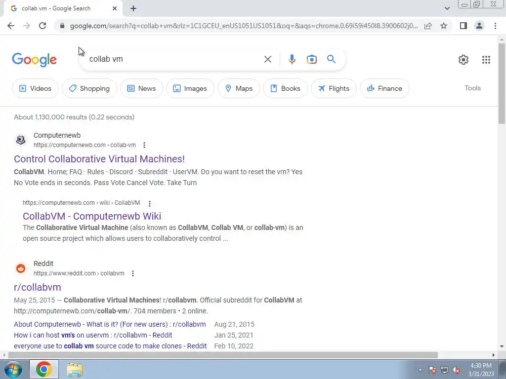Open the Chrome profile avatar menu
The image size is (506, 379).
pos(479,26)
